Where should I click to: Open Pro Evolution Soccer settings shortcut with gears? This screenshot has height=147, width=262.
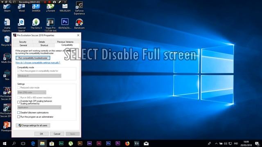tap(6, 111)
